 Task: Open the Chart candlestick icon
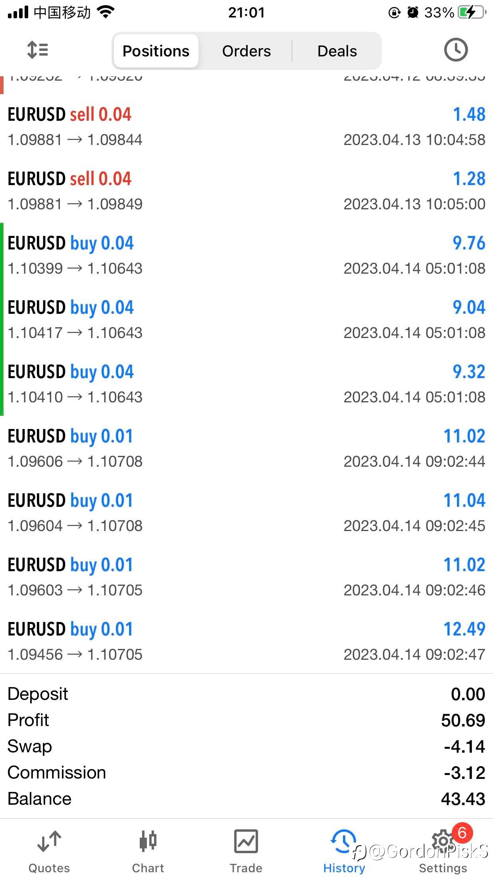click(148, 841)
